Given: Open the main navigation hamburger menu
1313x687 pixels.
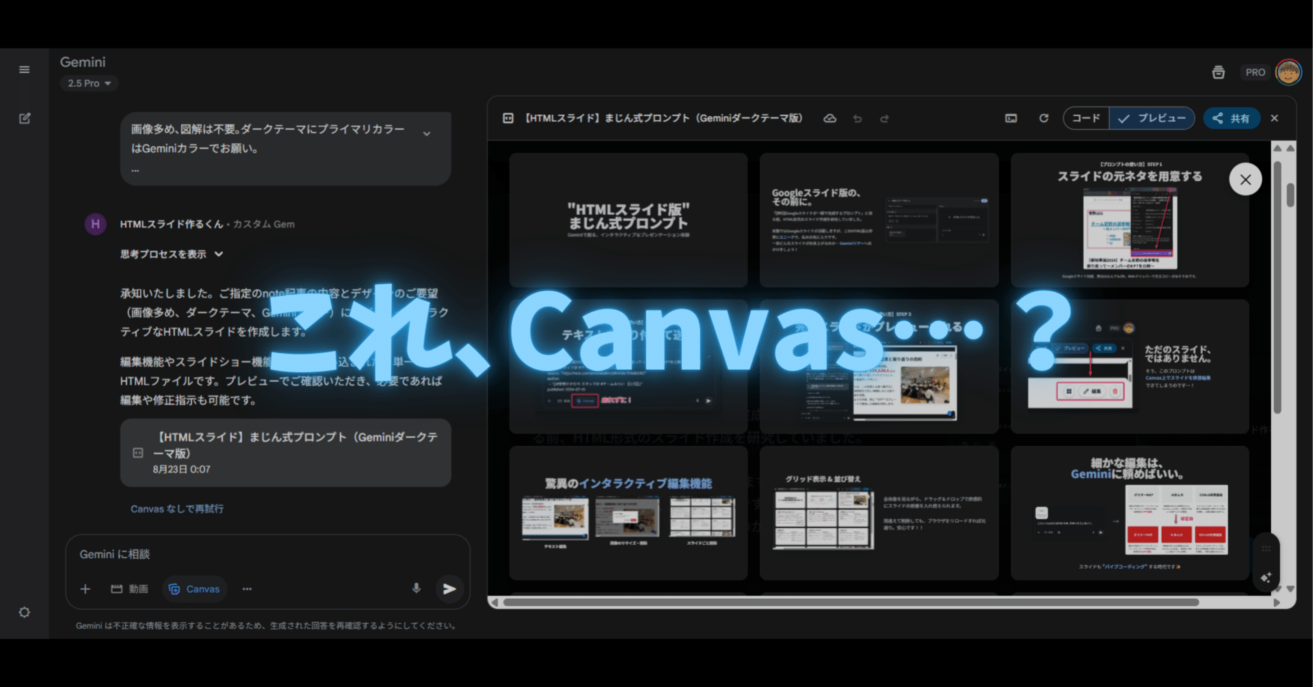Looking at the screenshot, I should pyautogui.click(x=25, y=69).
